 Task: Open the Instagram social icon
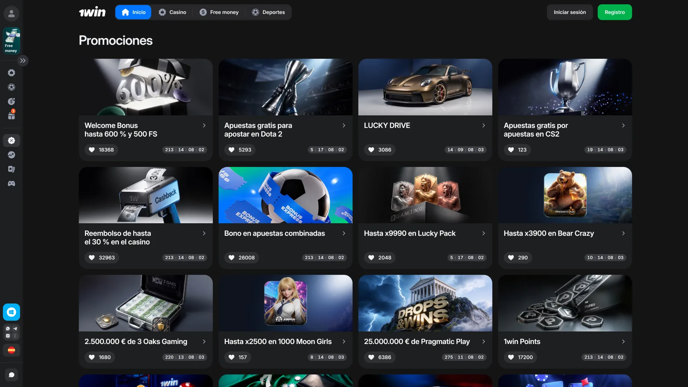(x=8, y=336)
